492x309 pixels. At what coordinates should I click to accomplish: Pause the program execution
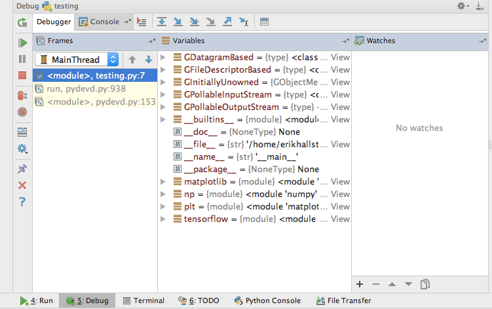tap(22, 60)
